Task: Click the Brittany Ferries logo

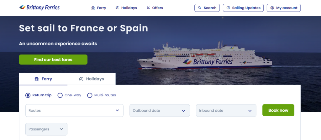Action: (39, 8)
